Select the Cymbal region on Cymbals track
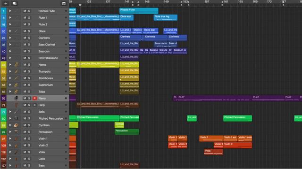Image resolution: width=302 pixels, height=169 pixels. click(119, 125)
